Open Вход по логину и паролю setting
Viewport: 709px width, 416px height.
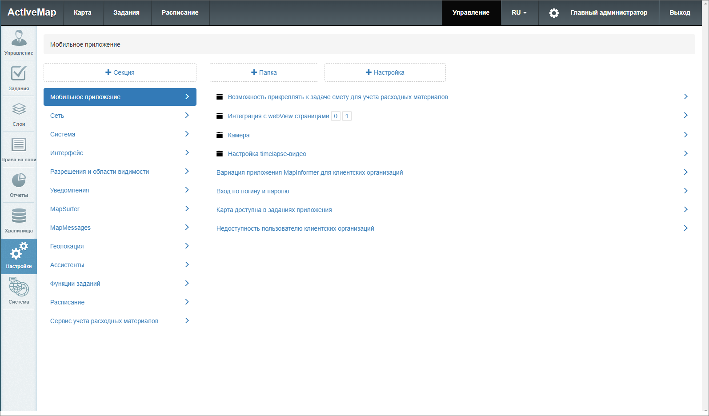point(252,191)
